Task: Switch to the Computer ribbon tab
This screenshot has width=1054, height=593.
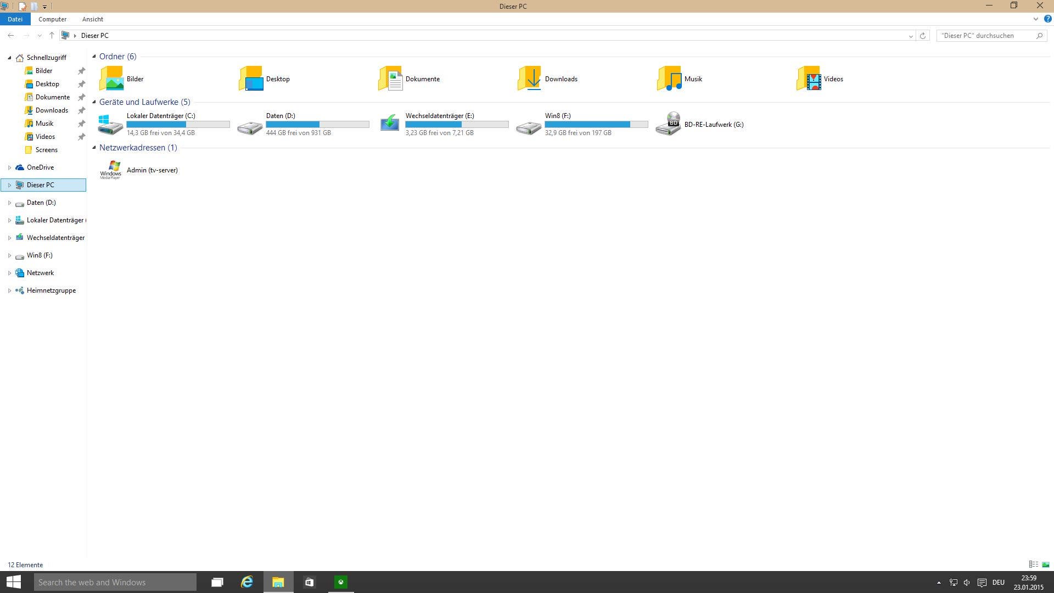Action: tap(52, 19)
